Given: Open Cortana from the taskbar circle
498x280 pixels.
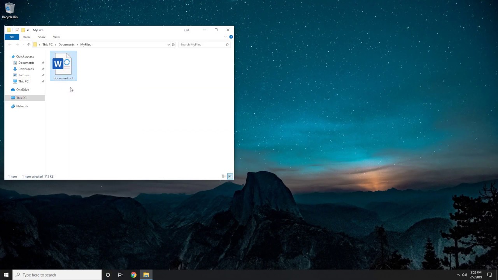Looking at the screenshot, I should 108,275.
